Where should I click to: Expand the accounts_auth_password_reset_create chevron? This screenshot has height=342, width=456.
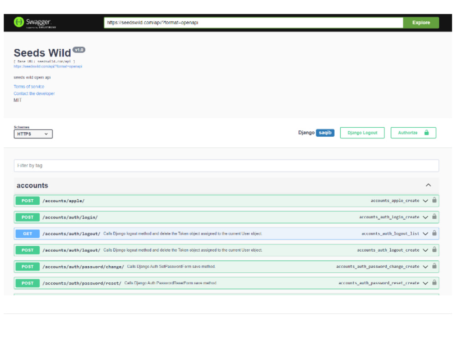425,283
